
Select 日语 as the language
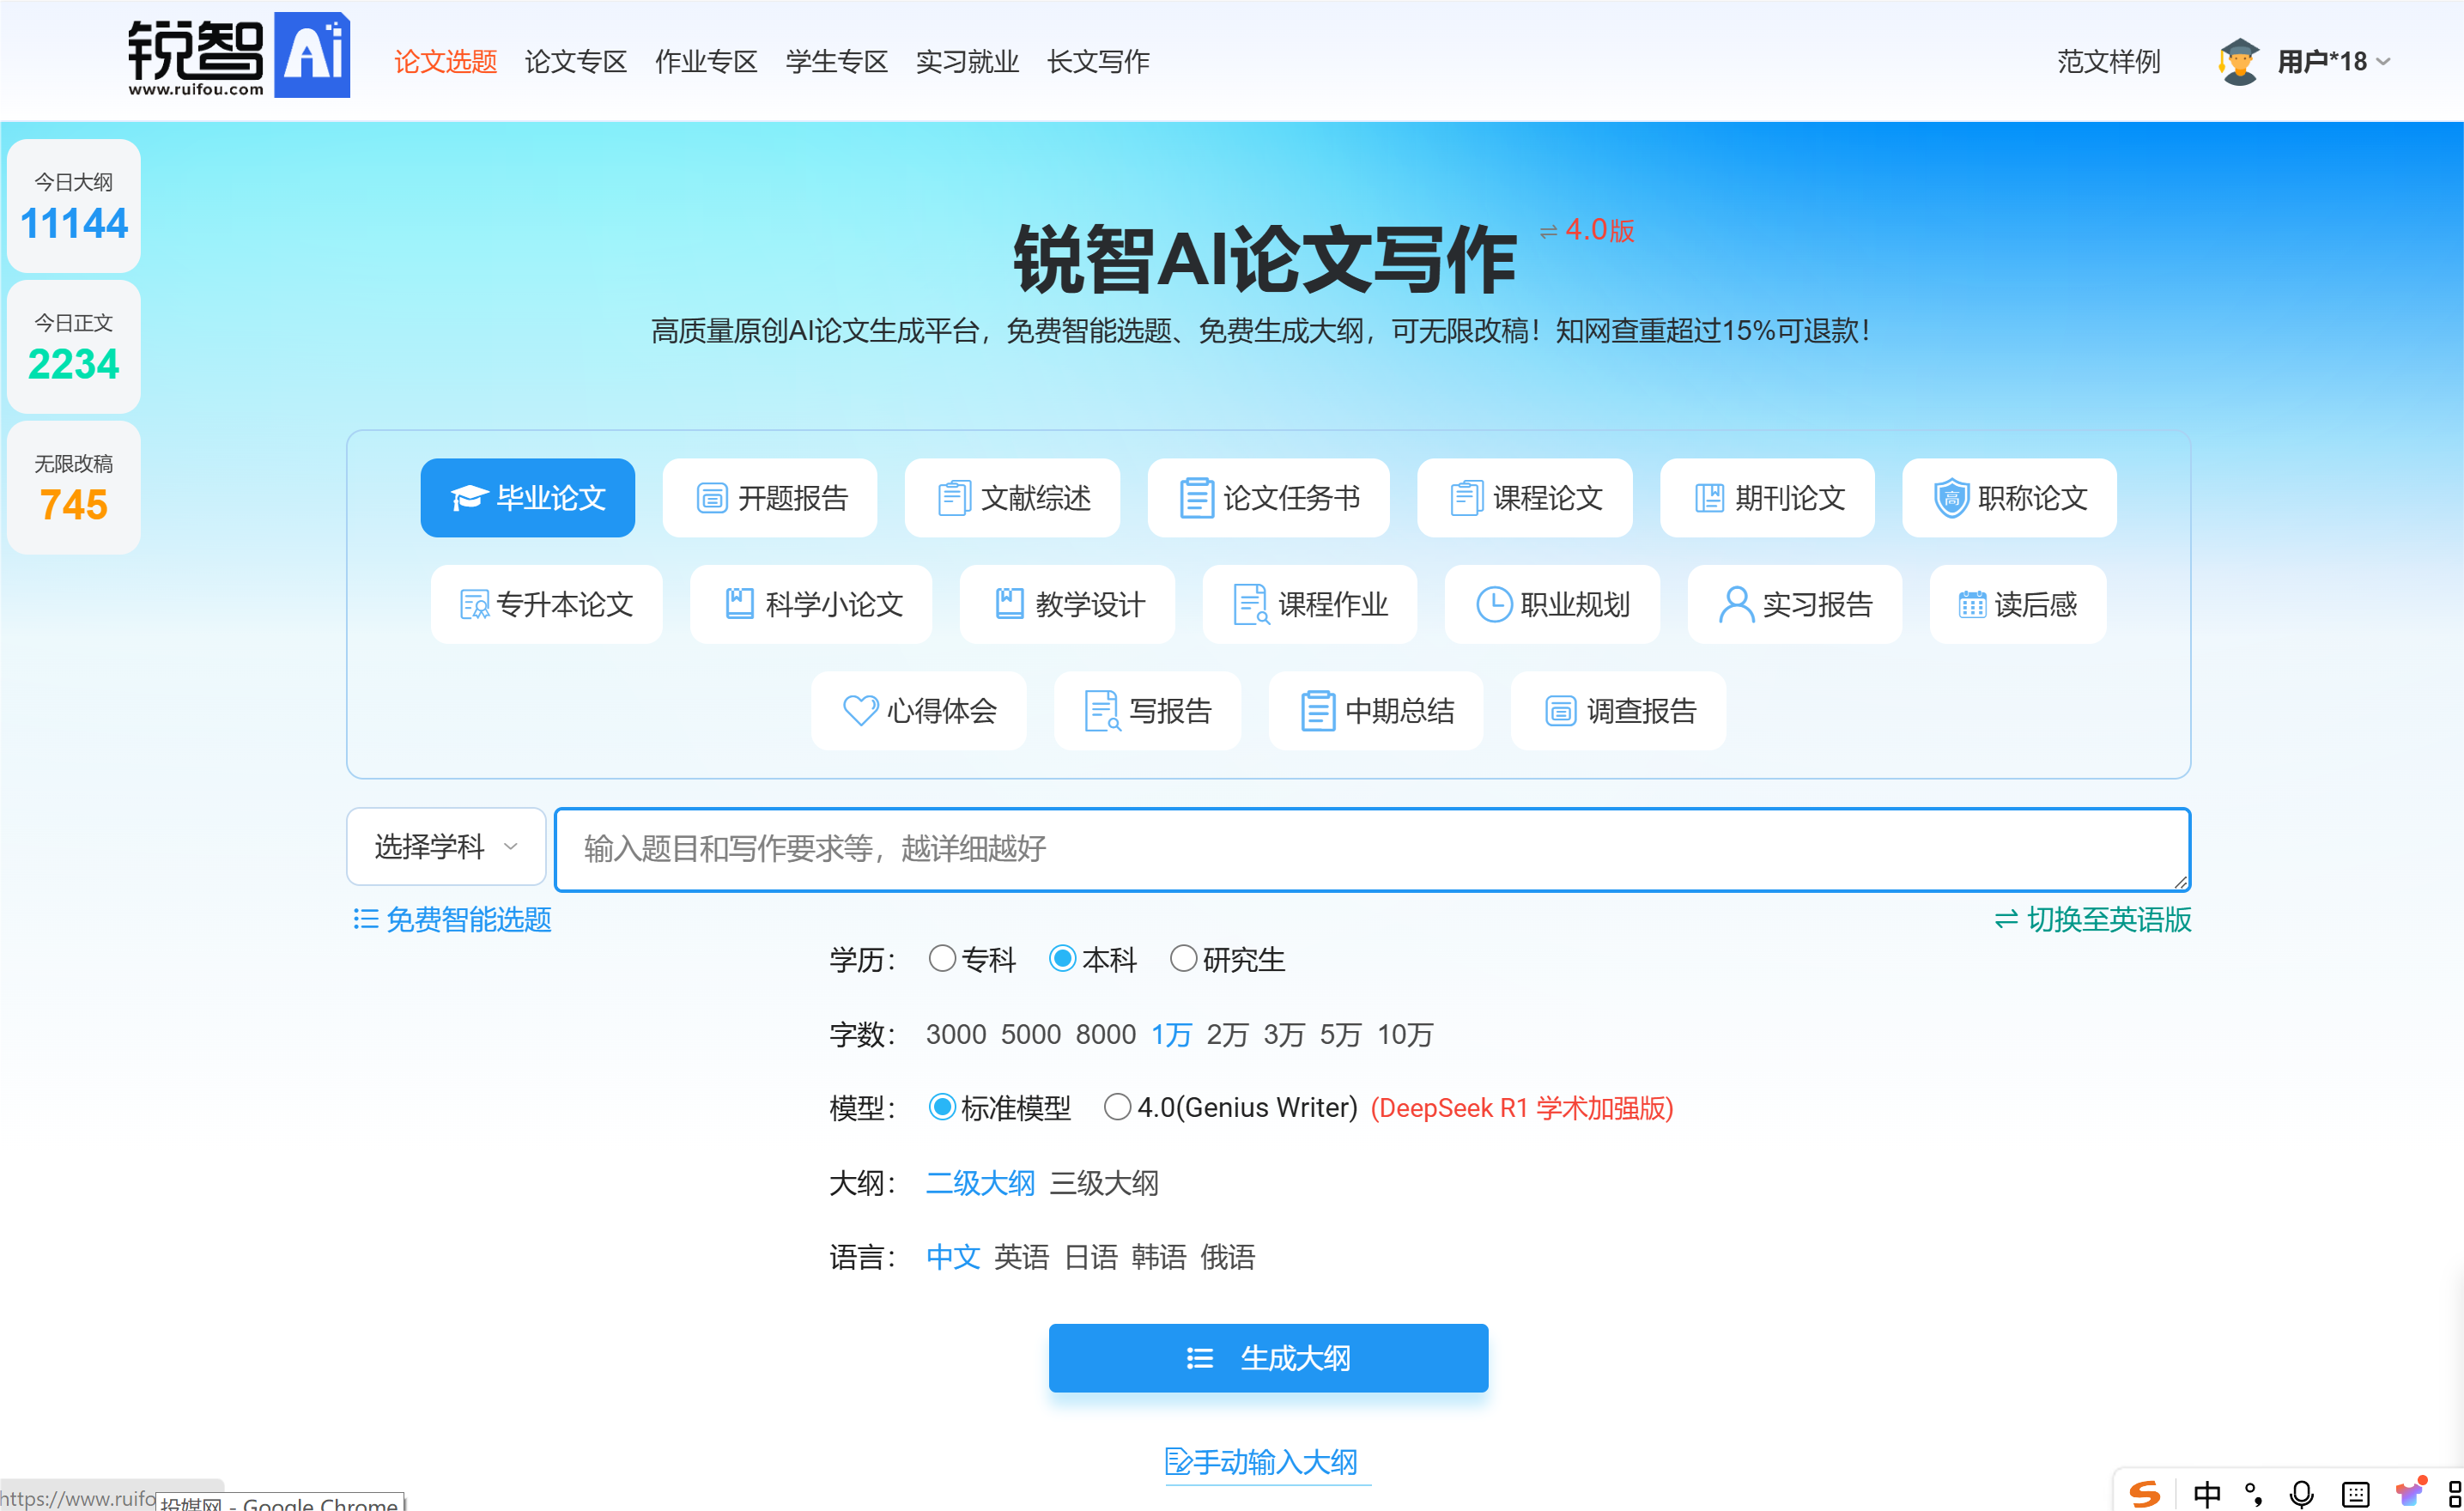click(x=1090, y=1257)
